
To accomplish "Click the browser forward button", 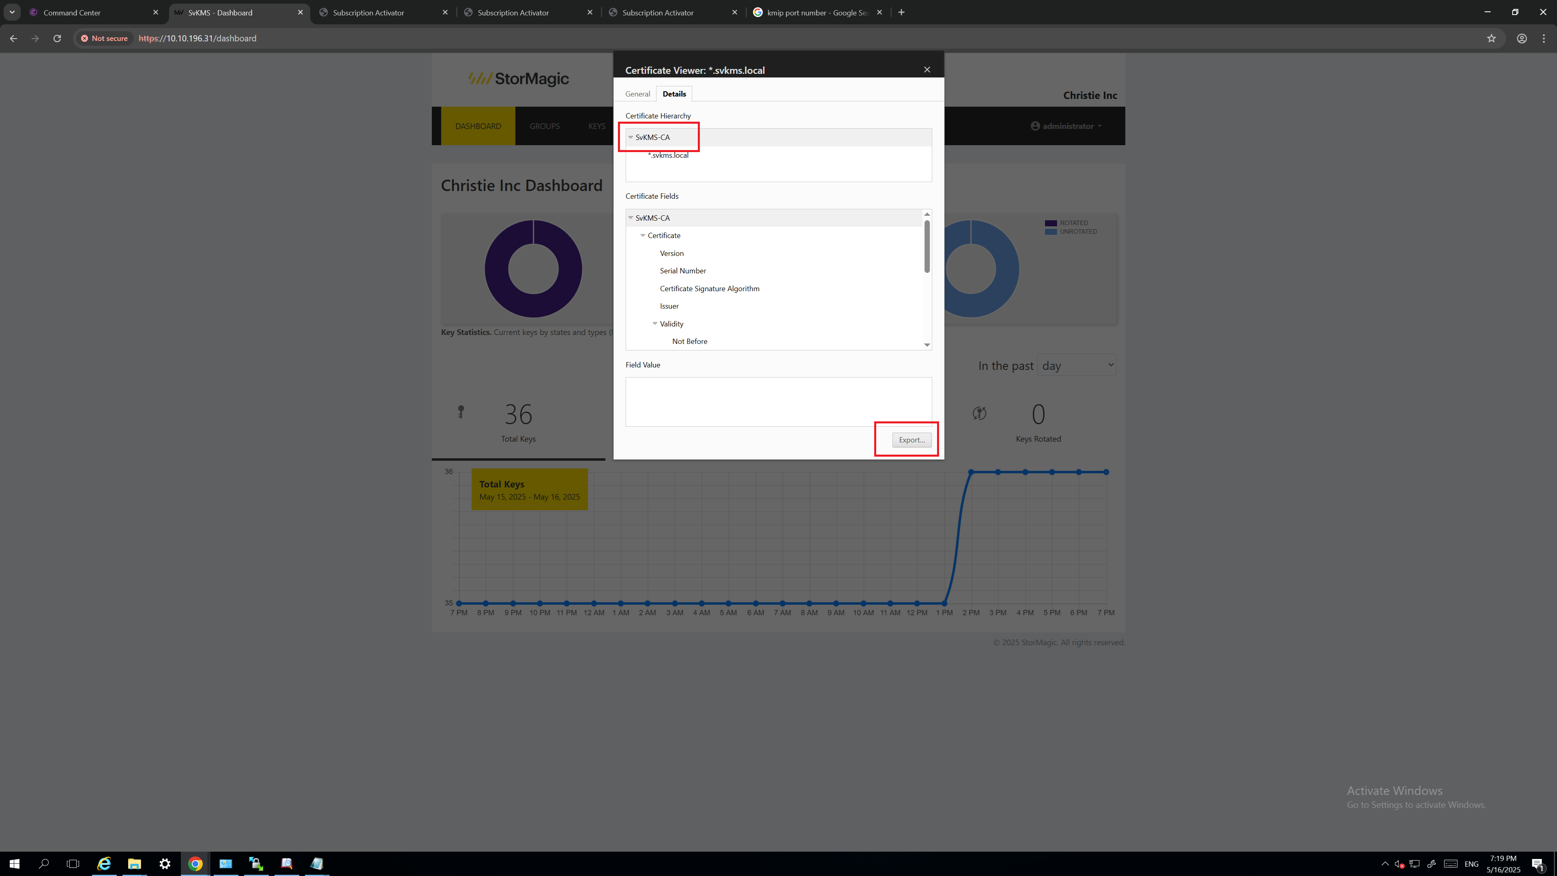I will coord(35,38).
